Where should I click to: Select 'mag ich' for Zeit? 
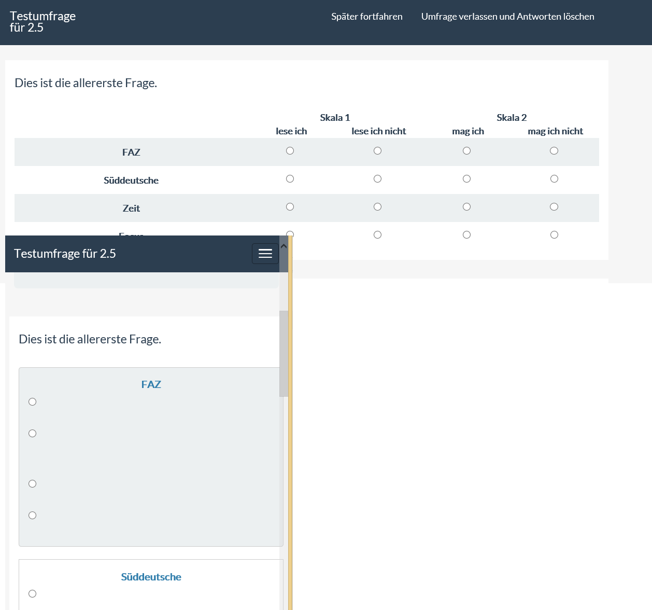pyautogui.click(x=466, y=207)
